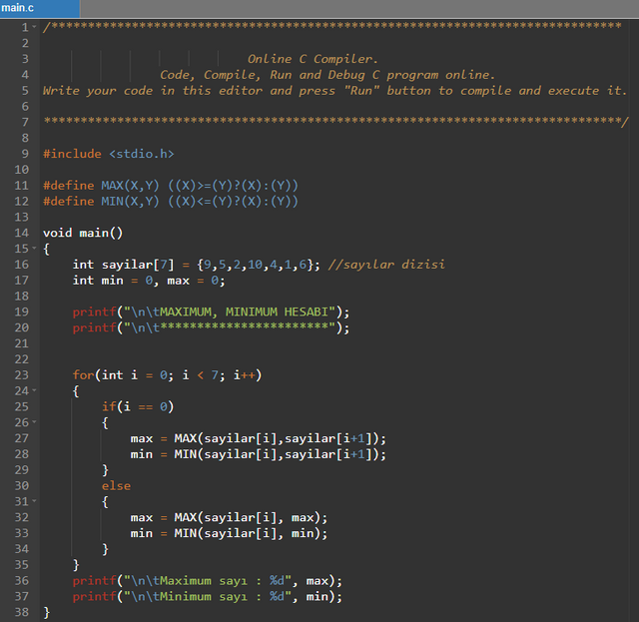Click the for keyword on line 23
Viewport: 639px width, 622px height.
(x=83, y=375)
